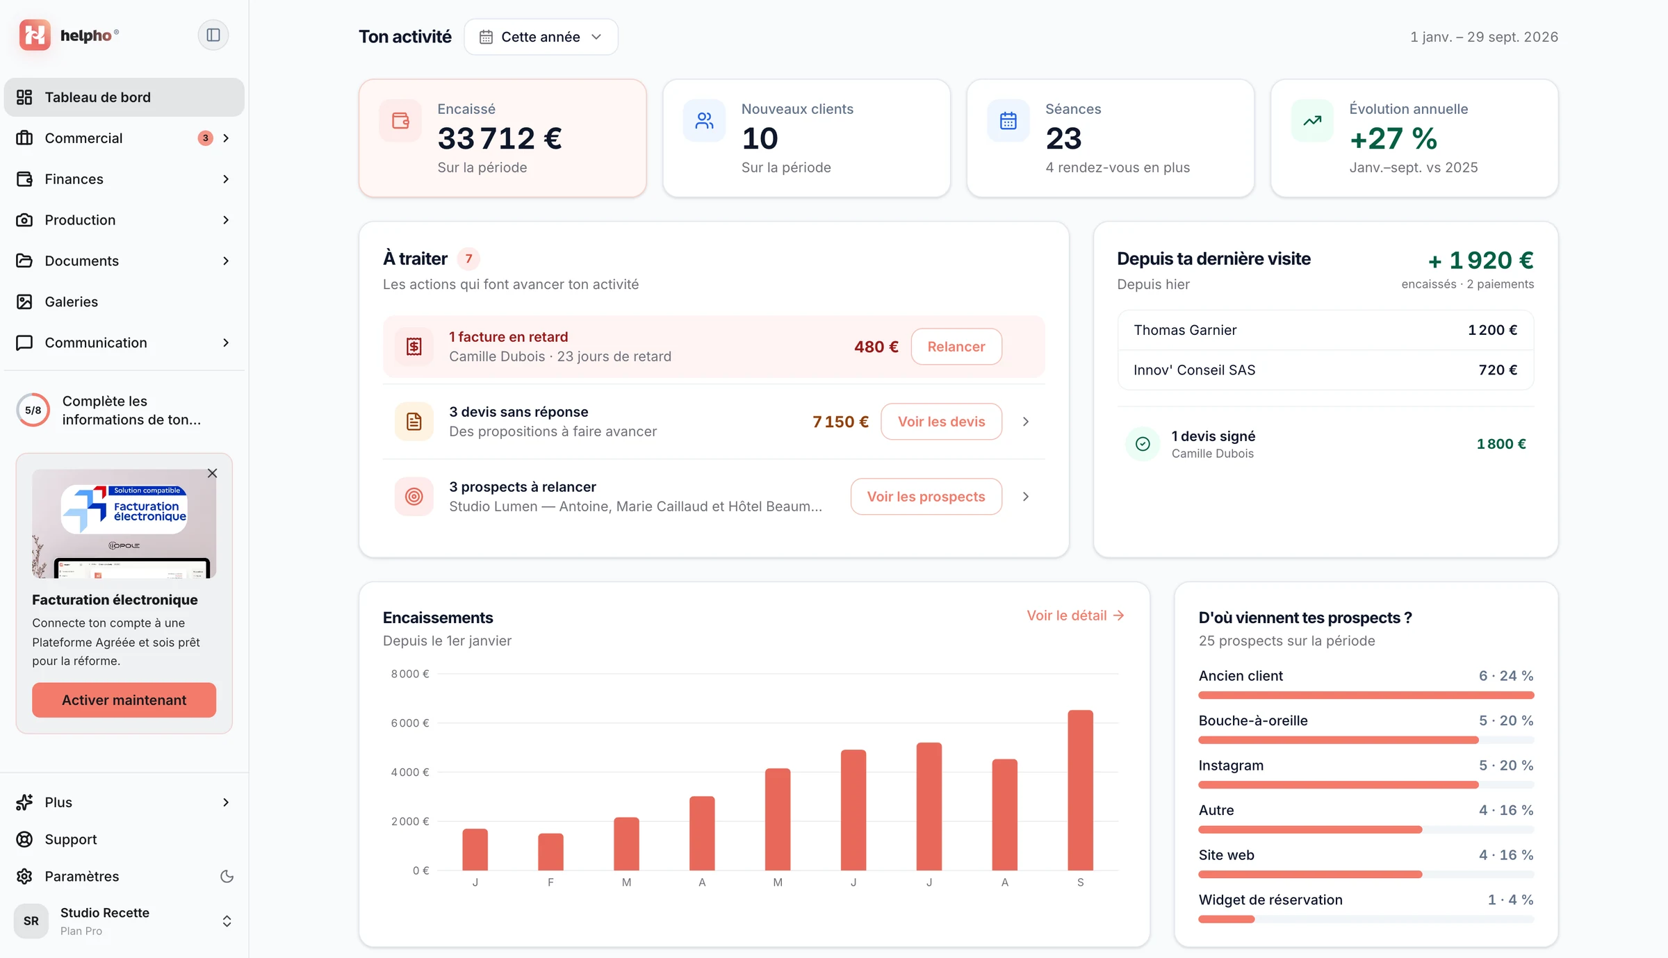Click the Activer maintenant button
The width and height of the screenshot is (1668, 958).
click(x=124, y=700)
